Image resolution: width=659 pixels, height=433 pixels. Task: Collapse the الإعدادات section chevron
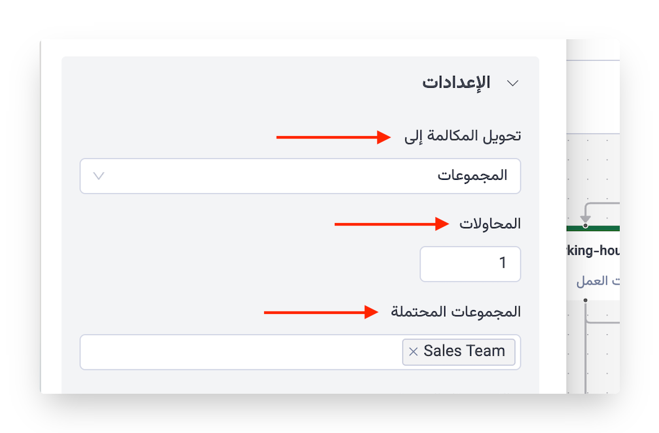tap(513, 83)
